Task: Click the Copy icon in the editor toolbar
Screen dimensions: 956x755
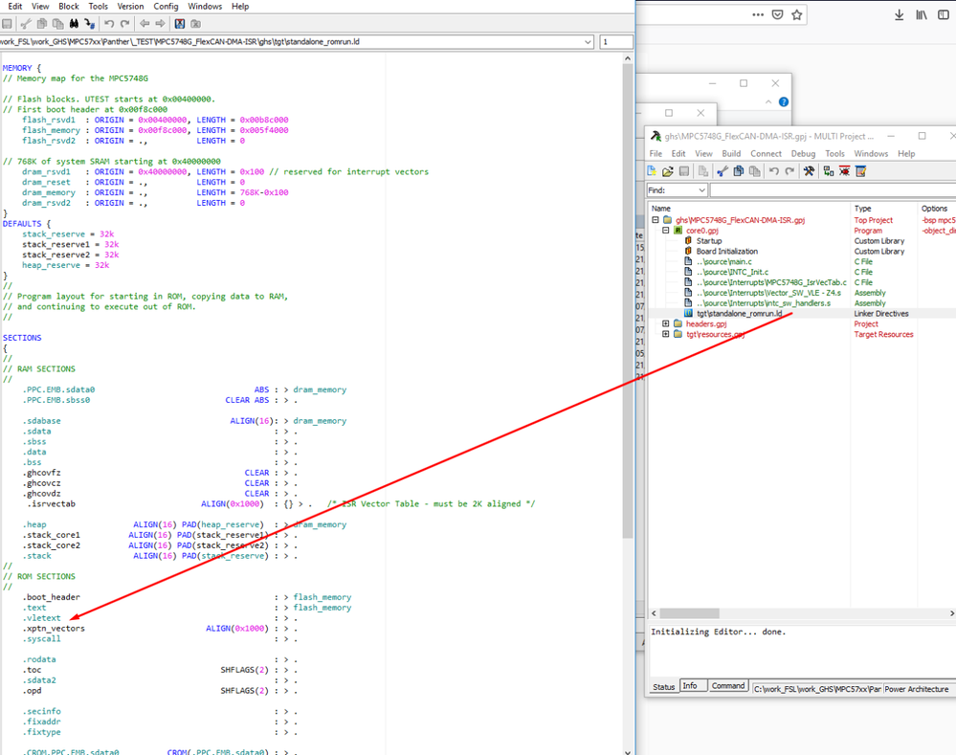Action: pos(42,24)
